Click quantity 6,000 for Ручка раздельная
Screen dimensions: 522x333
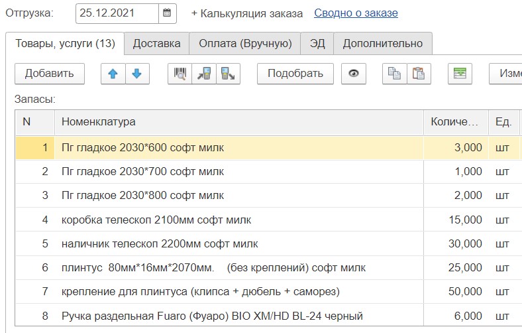pyautogui.click(x=456, y=316)
